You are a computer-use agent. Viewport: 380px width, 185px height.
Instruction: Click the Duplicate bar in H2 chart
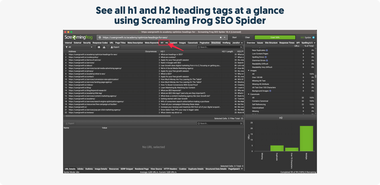tap(277, 148)
